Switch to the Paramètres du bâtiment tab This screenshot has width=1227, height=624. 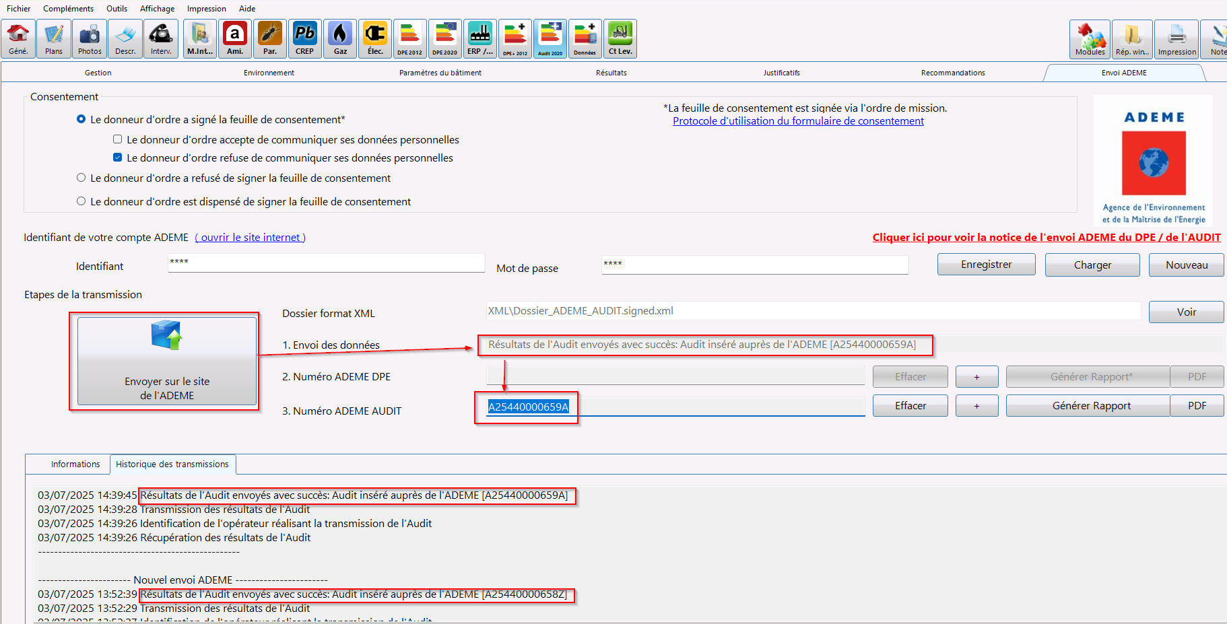click(x=440, y=73)
